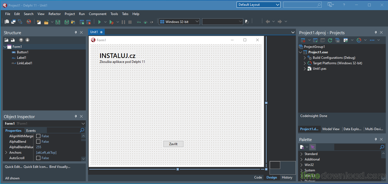Collapse the Project1.exe node
Image resolution: width=388 pixels, height=184 pixels.
(301, 52)
